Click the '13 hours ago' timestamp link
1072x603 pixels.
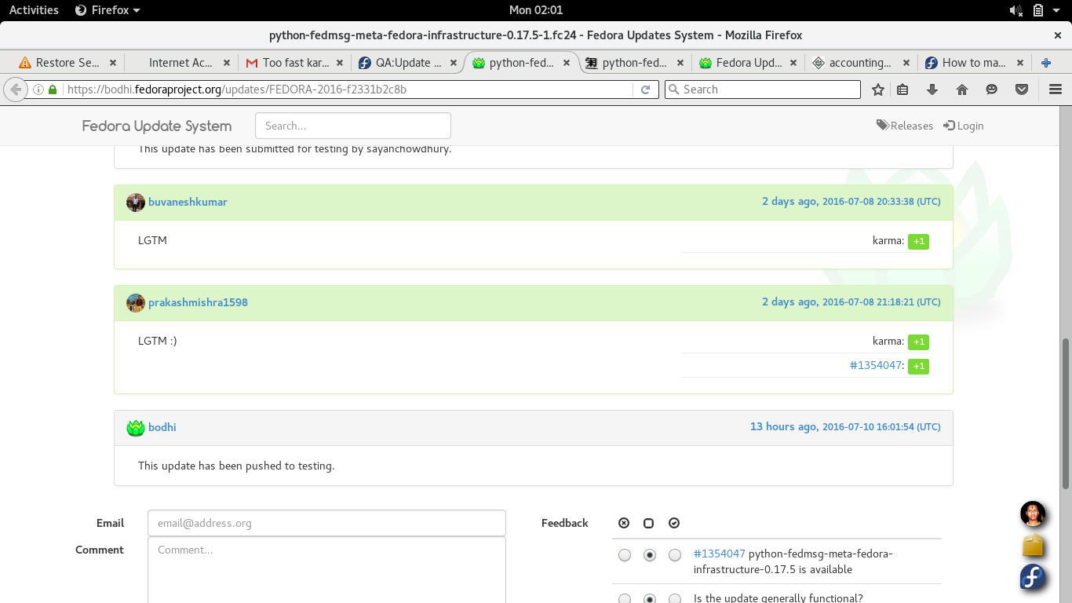845,426
